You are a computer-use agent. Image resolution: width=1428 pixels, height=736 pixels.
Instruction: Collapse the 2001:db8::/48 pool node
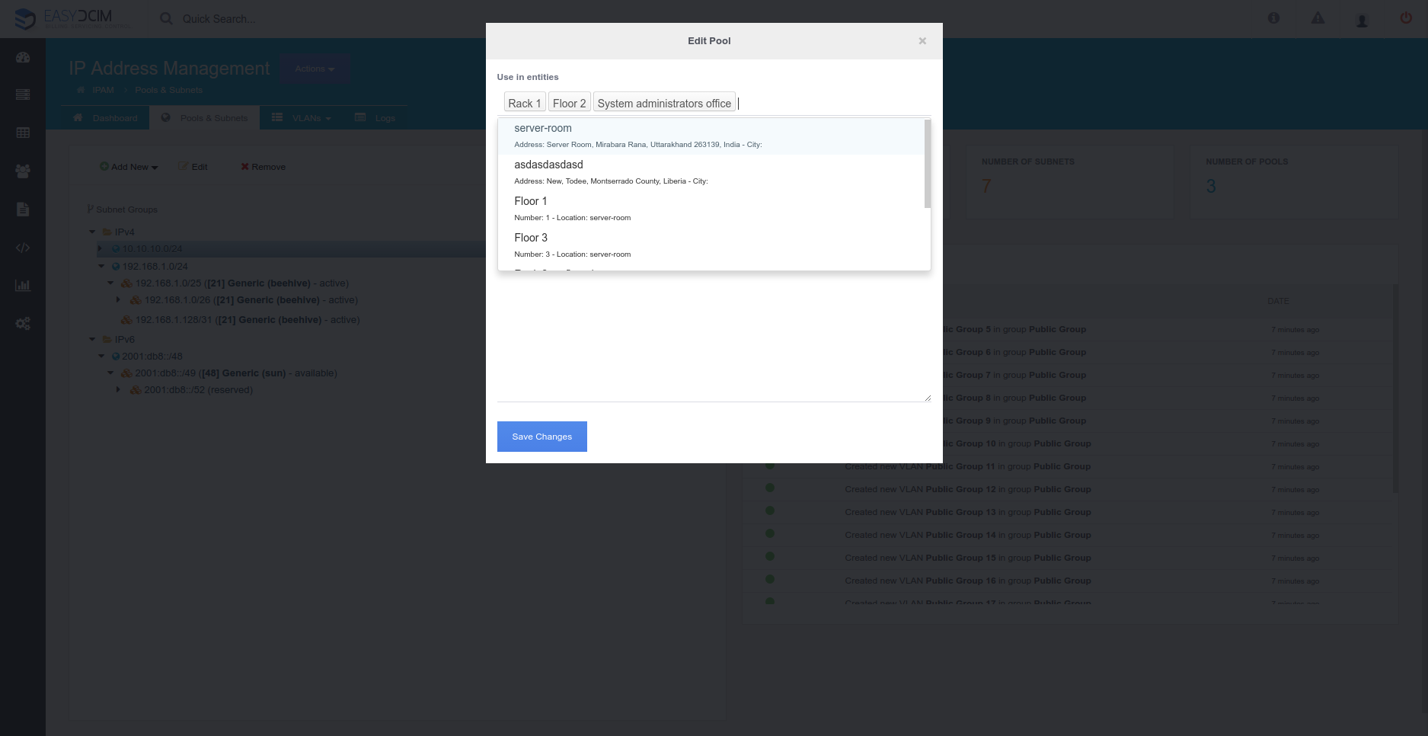tap(101, 356)
